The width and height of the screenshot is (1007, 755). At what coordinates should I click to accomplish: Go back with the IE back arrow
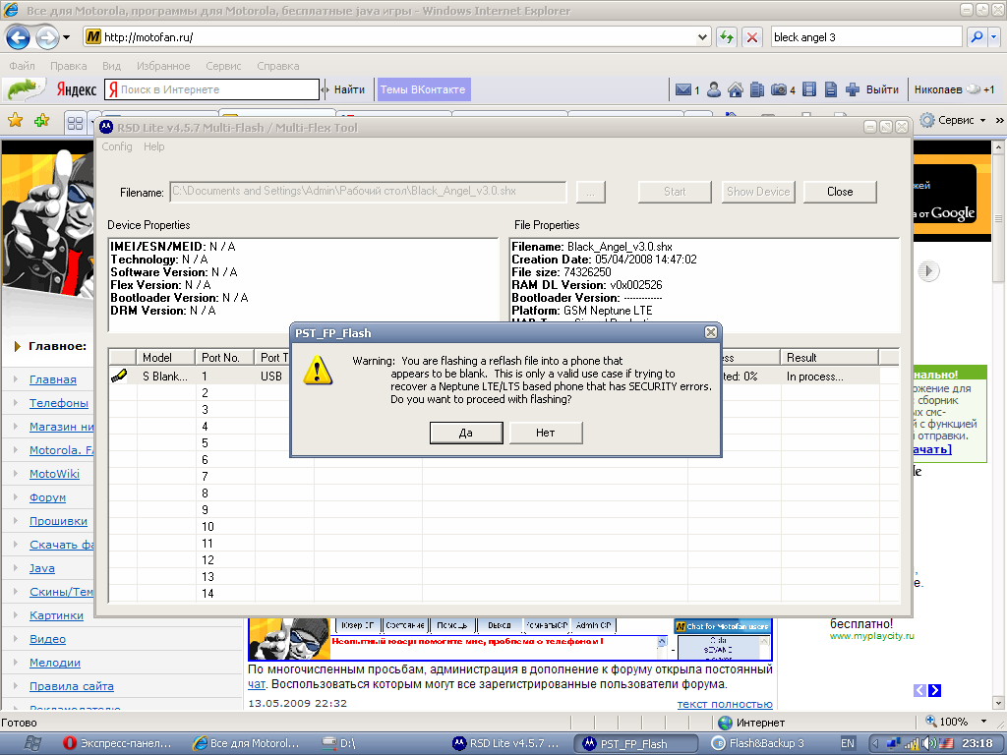(x=18, y=37)
